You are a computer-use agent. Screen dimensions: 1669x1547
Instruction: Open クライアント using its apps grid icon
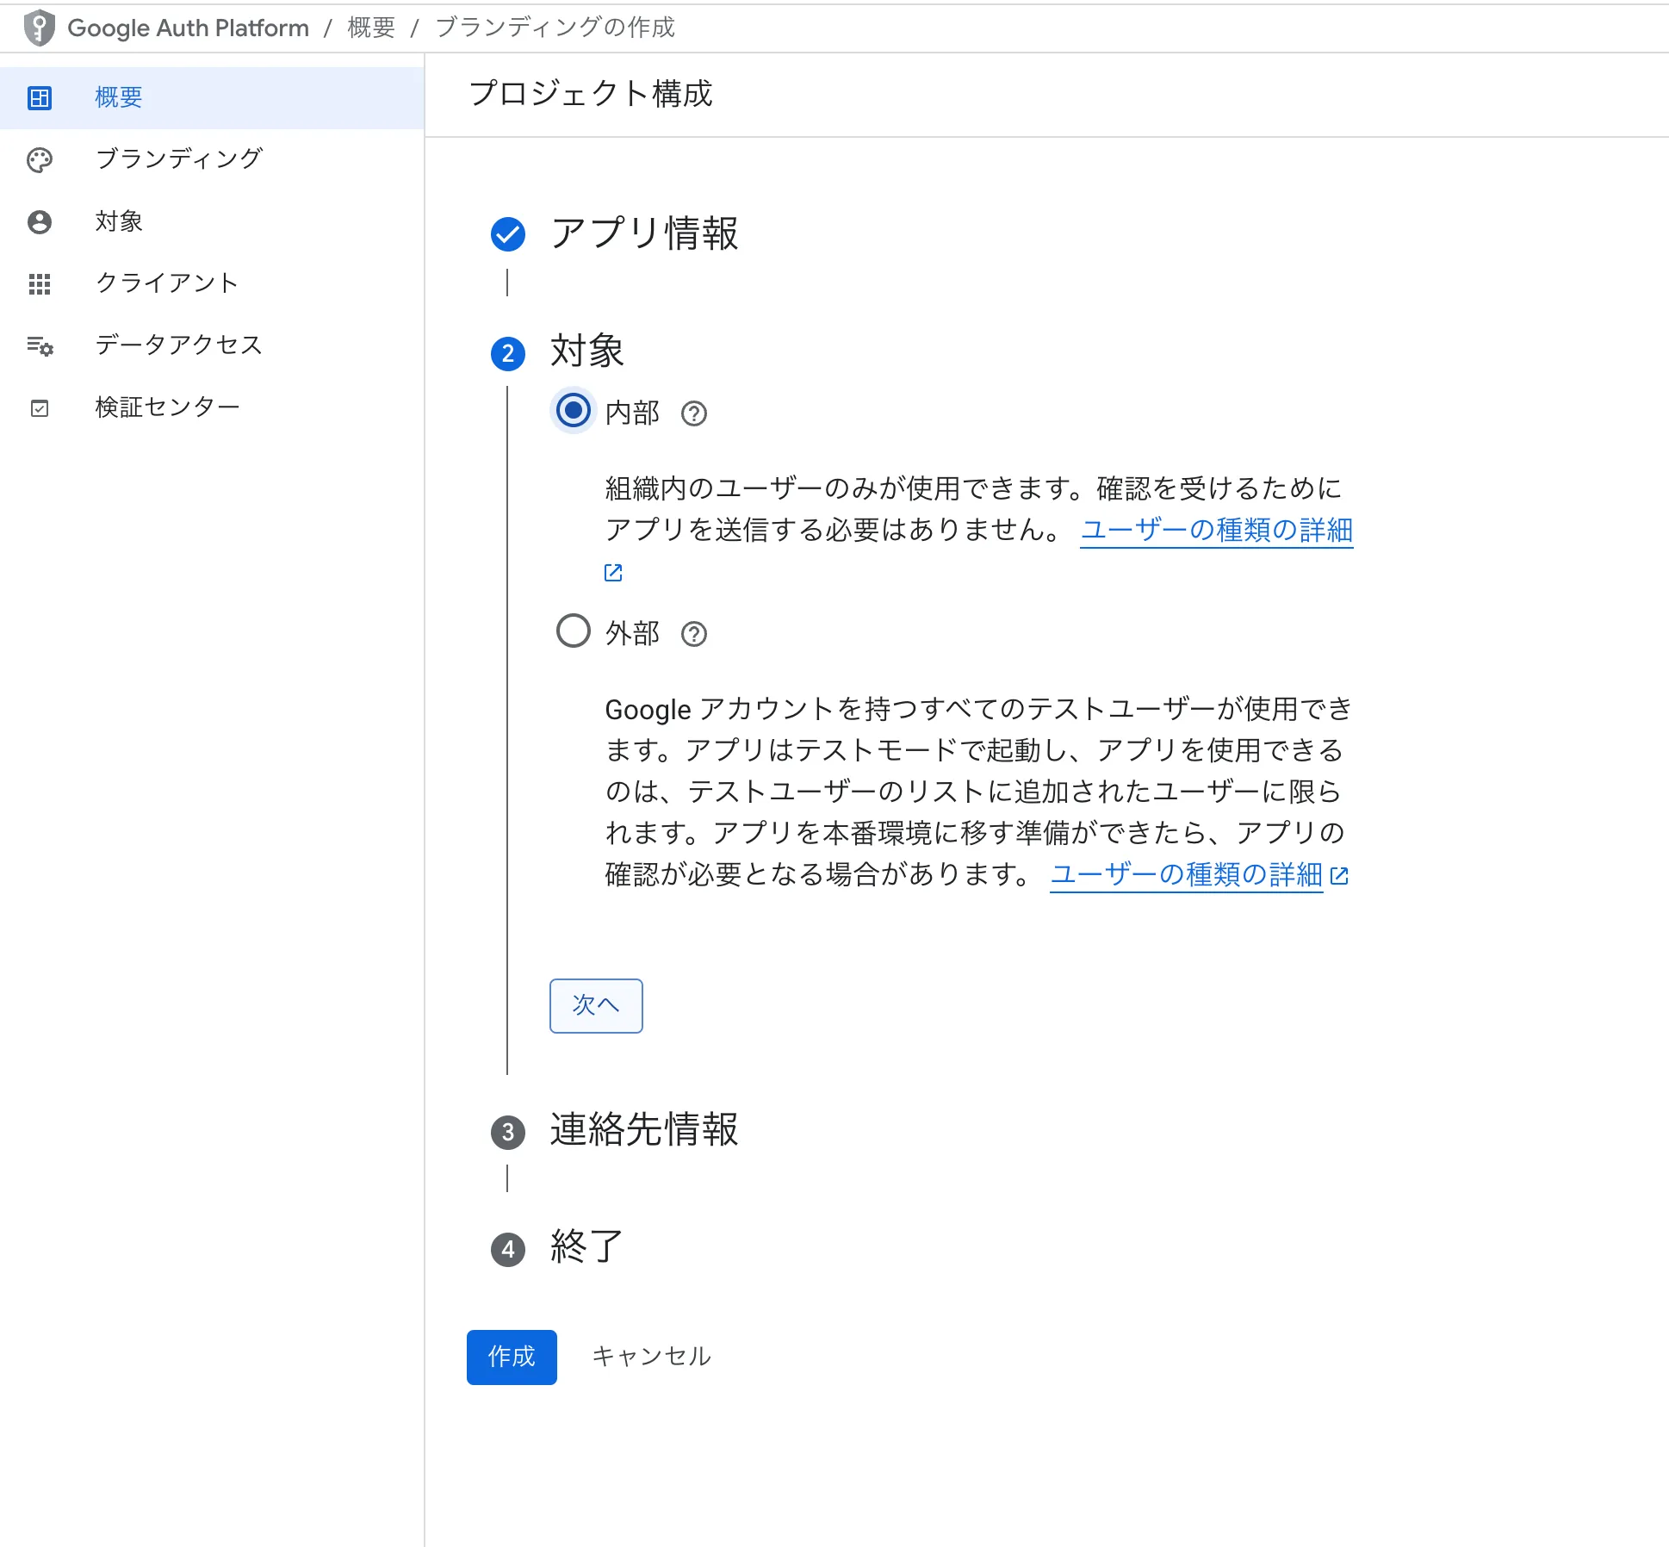coord(40,283)
